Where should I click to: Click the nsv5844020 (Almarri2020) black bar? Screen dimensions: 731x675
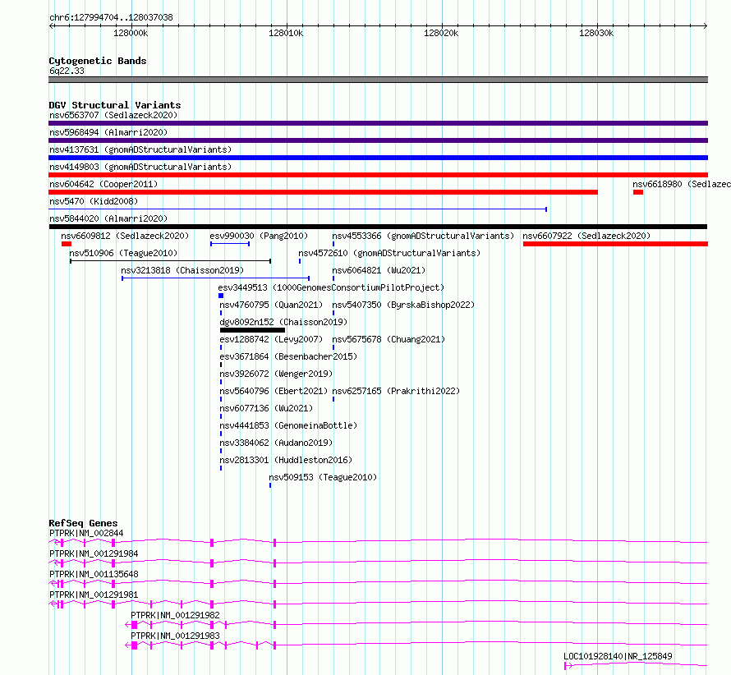(378, 227)
